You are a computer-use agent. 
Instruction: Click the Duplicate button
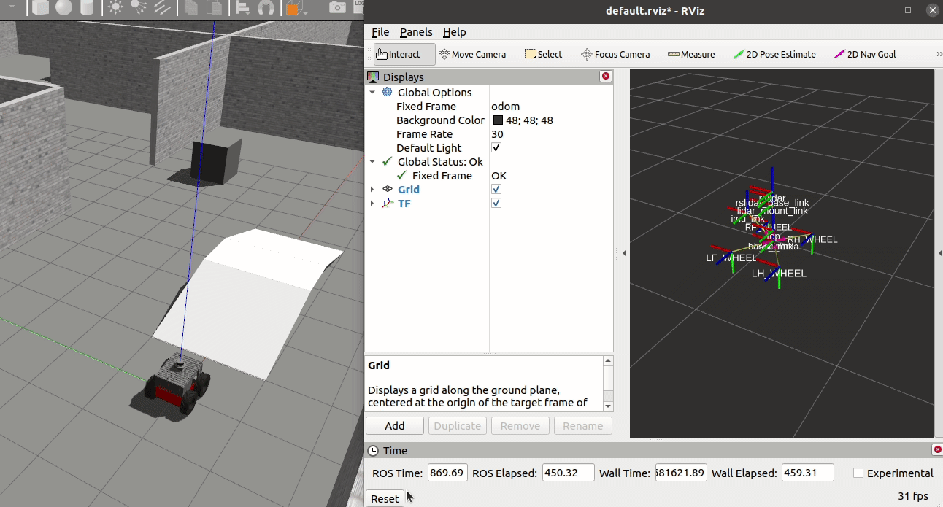pos(458,426)
